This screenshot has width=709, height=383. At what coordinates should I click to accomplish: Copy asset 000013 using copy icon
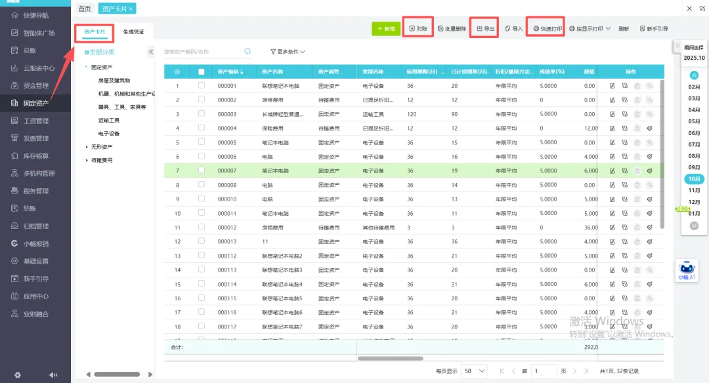pyautogui.click(x=624, y=241)
